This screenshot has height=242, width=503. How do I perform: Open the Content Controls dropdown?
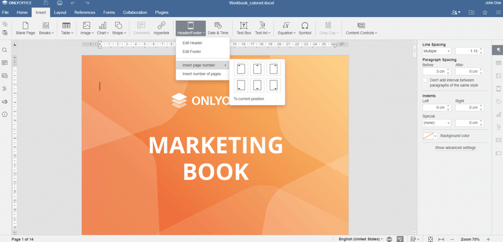click(x=361, y=28)
